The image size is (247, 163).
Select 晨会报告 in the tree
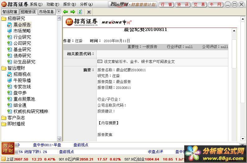point(22,25)
